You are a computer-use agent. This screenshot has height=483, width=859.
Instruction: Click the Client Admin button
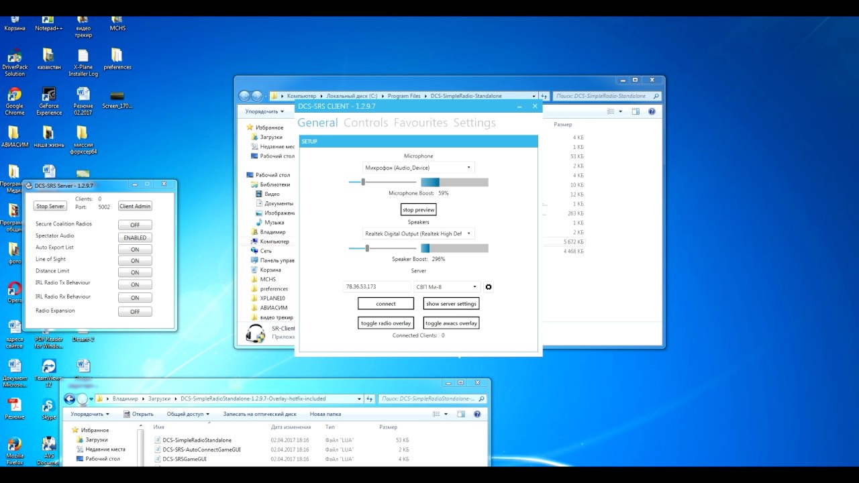pos(135,206)
